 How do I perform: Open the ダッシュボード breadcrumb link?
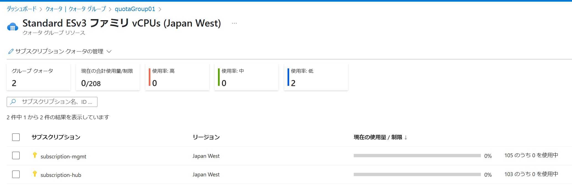22,9
